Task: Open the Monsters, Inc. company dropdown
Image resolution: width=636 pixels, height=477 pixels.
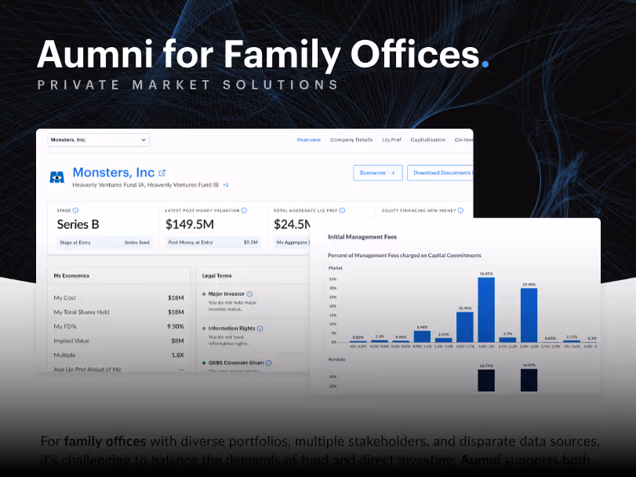Action: [x=99, y=140]
